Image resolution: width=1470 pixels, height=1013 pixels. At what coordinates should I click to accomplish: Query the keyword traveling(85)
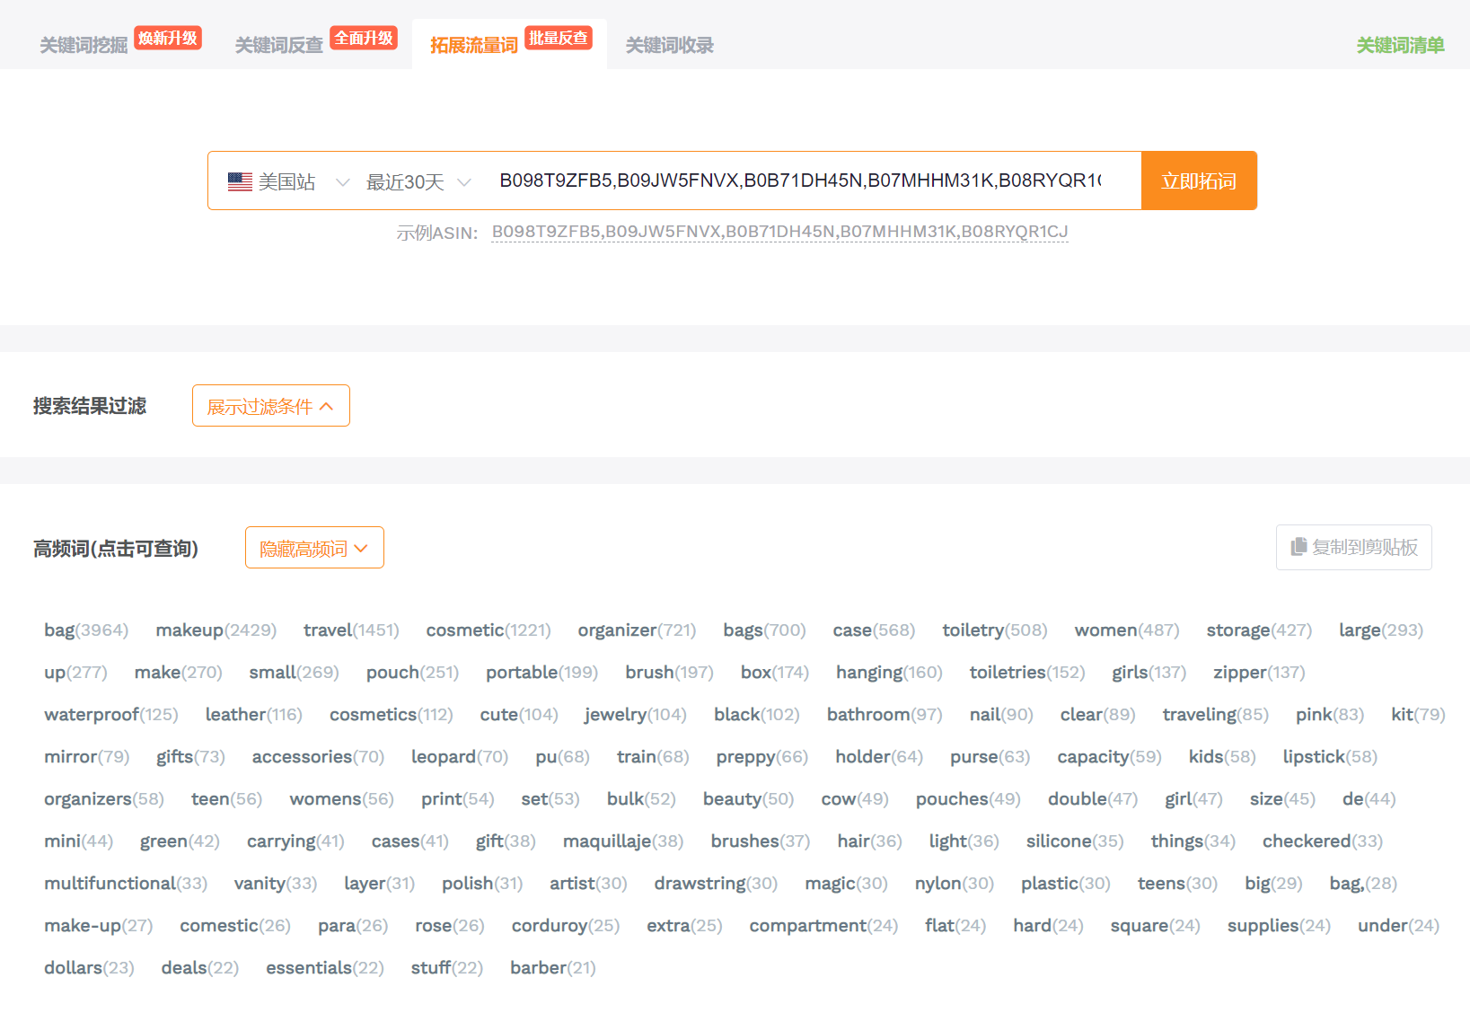(1215, 715)
